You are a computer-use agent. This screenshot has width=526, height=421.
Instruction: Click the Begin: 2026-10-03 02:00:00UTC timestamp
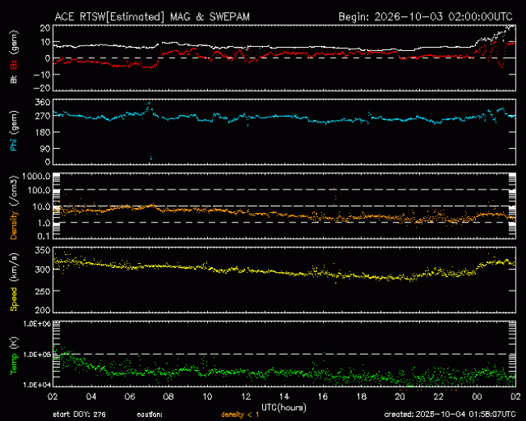(x=426, y=17)
